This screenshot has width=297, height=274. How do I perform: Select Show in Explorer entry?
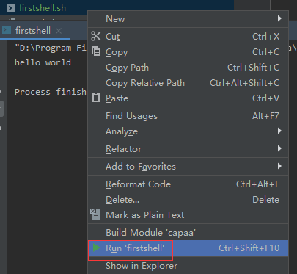point(188,266)
